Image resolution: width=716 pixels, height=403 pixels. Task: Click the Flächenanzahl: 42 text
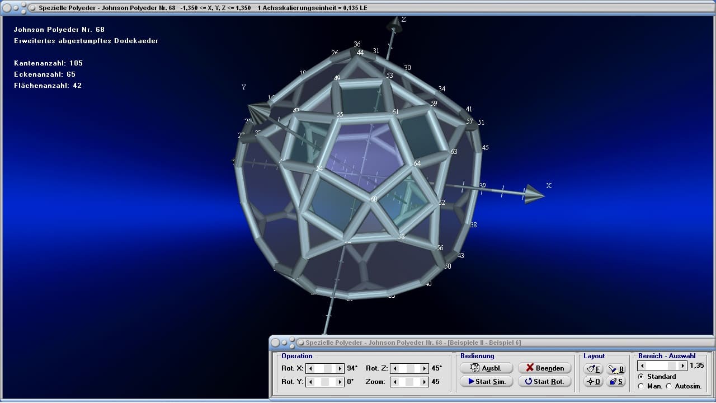click(x=48, y=86)
